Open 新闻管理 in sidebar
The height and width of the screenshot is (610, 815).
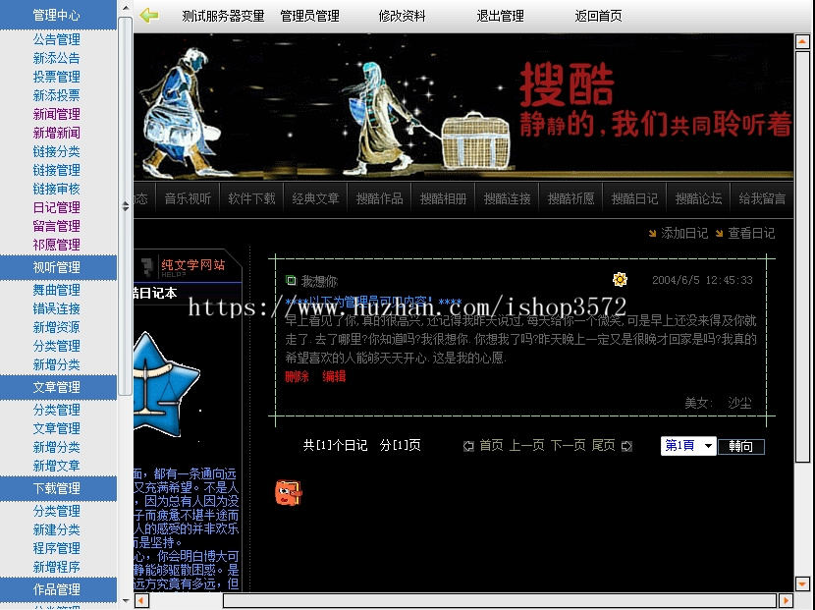[x=57, y=114]
